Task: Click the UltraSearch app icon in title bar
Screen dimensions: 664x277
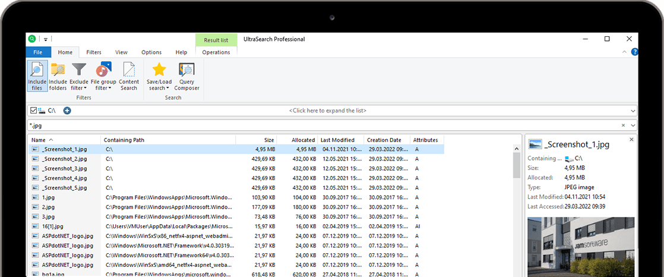Action: point(32,39)
